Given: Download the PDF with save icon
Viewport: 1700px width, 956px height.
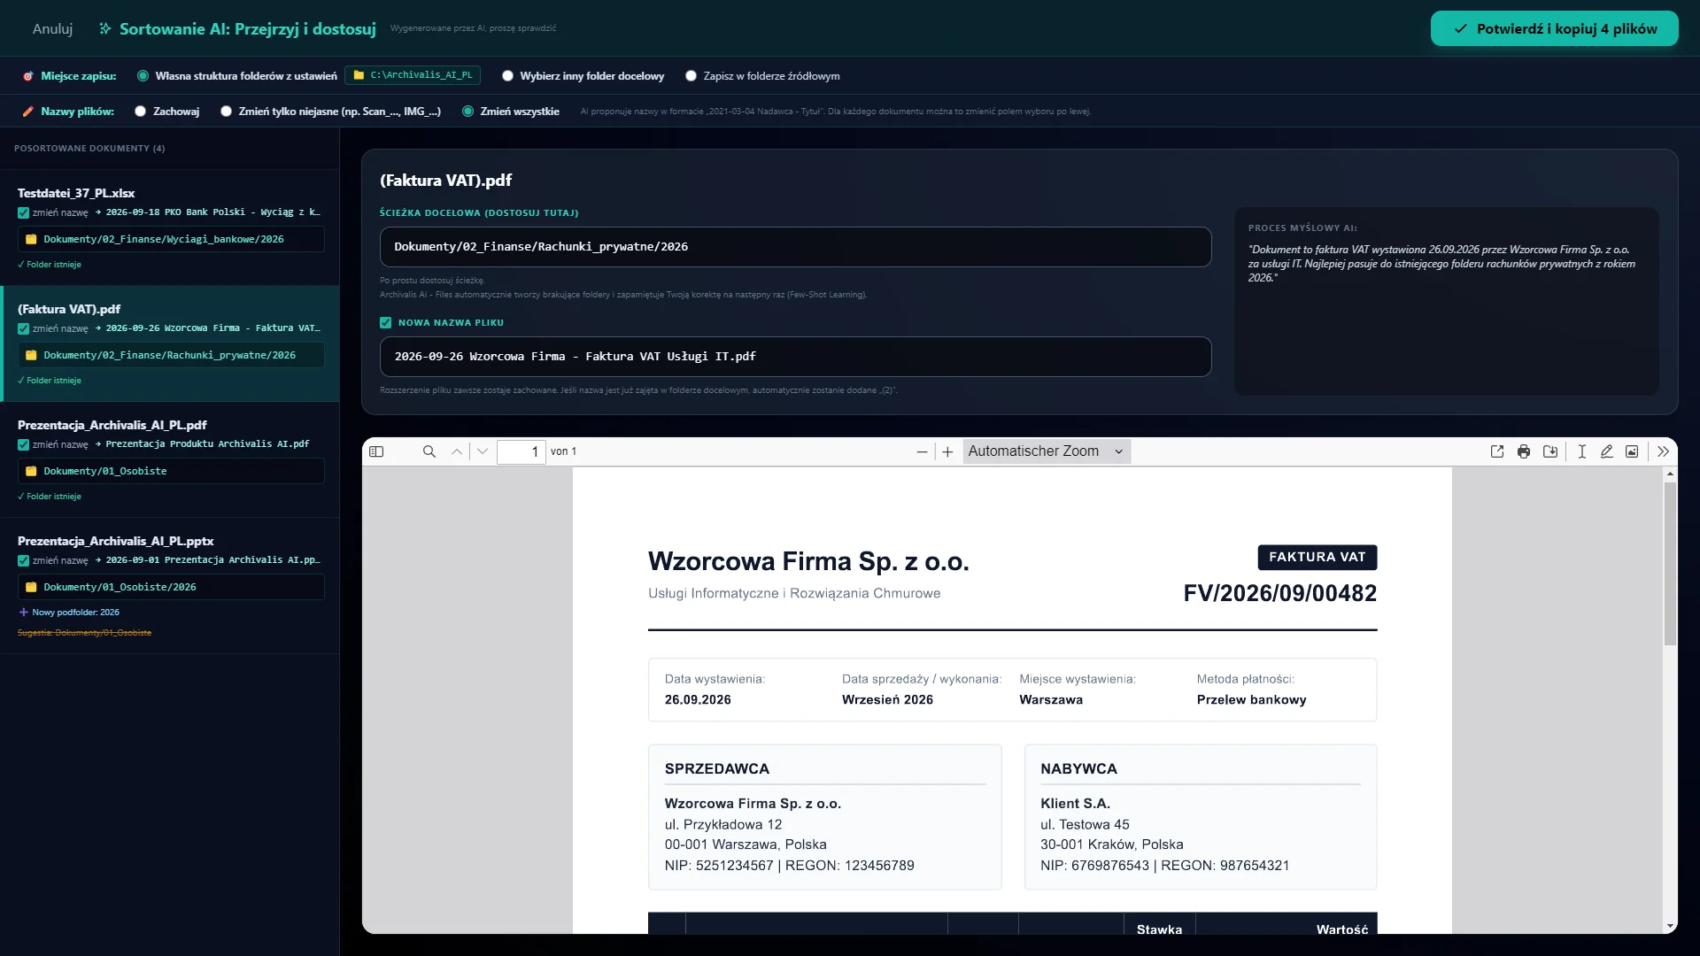Looking at the screenshot, I should tap(1550, 451).
